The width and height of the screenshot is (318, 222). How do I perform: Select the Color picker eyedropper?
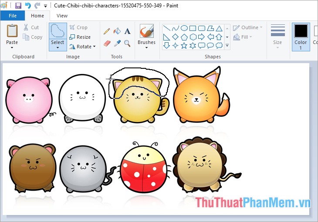[x=117, y=43]
